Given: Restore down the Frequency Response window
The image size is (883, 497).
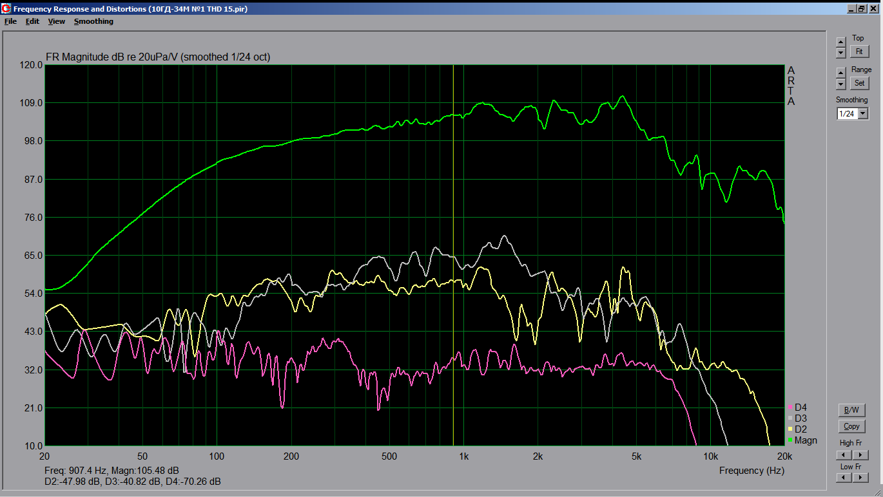Looking at the screenshot, I should [862, 8].
